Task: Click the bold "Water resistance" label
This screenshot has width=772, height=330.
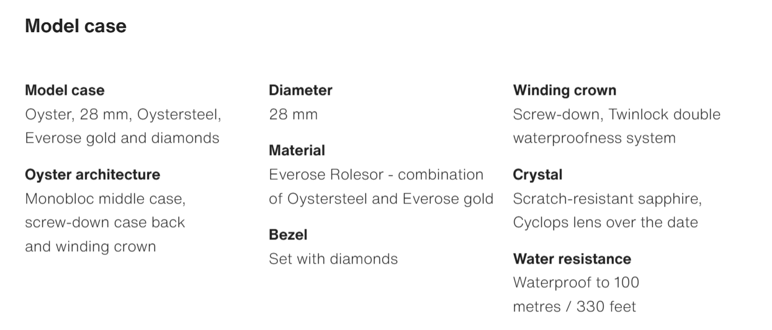Action: click(x=572, y=259)
